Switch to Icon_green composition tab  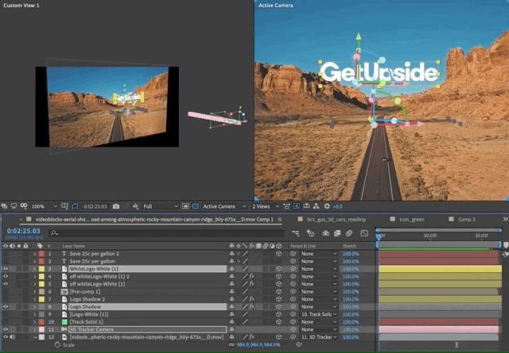[x=412, y=219]
